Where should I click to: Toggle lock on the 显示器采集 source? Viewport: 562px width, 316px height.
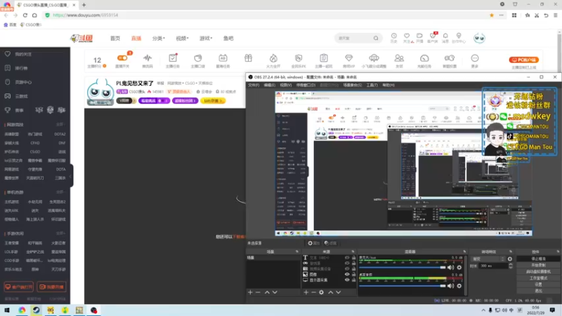[x=354, y=279]
